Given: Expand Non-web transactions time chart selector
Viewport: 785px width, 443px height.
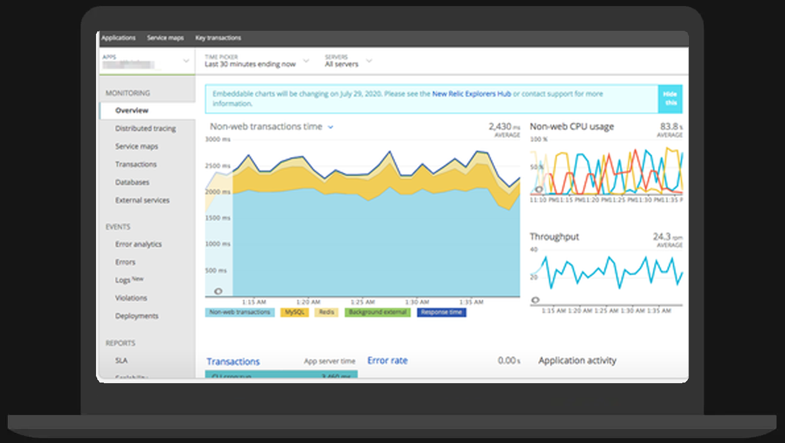Looking at the screenshot, I should tap(330, 127).
